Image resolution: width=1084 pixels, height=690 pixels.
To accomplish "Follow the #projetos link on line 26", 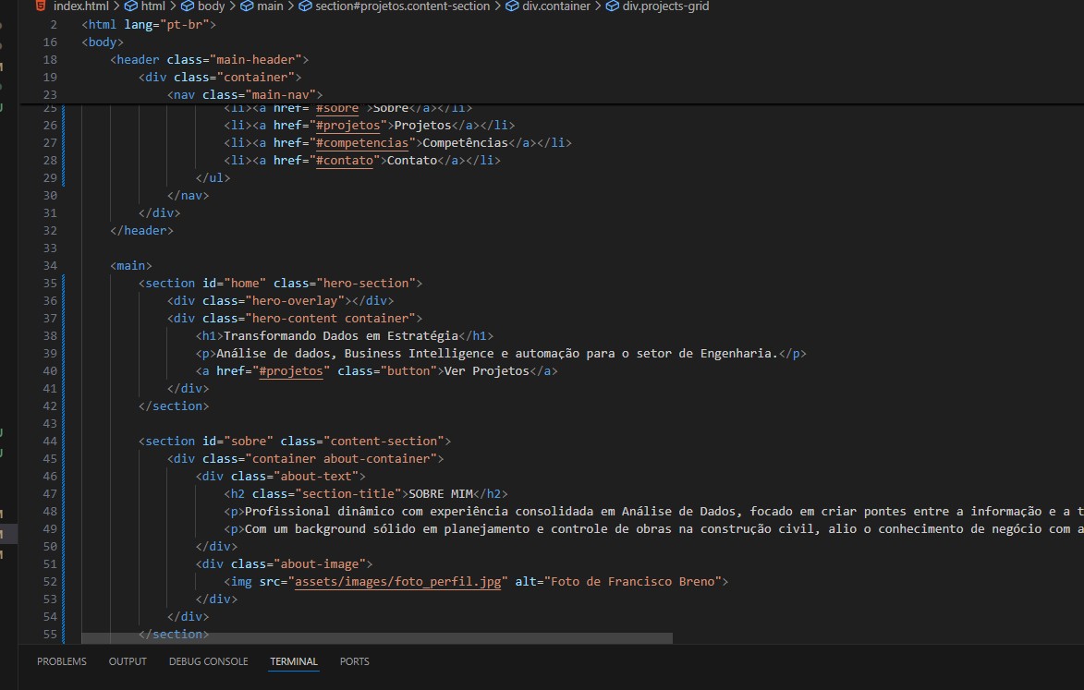I will (348, 125).
